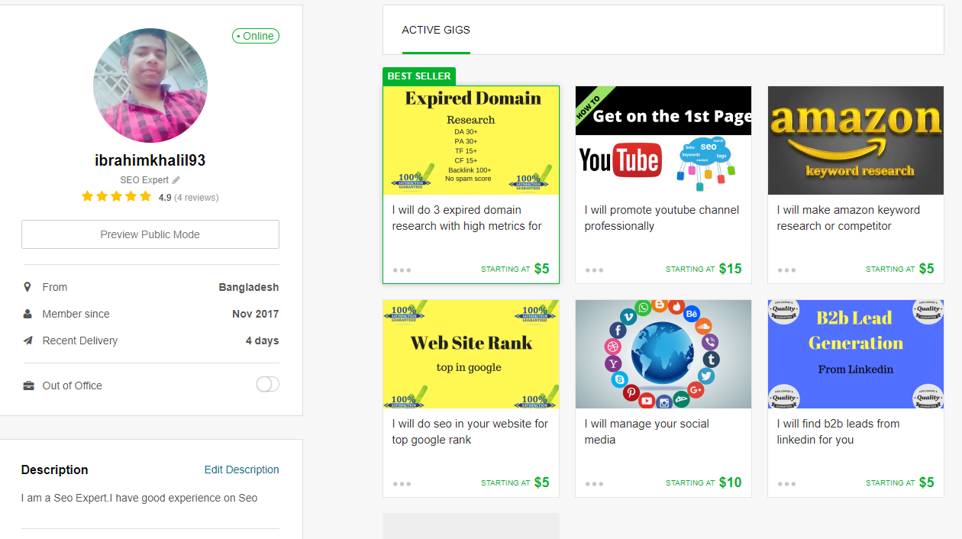
Task: Click the Edit Description link
Action: pos(242,470)
